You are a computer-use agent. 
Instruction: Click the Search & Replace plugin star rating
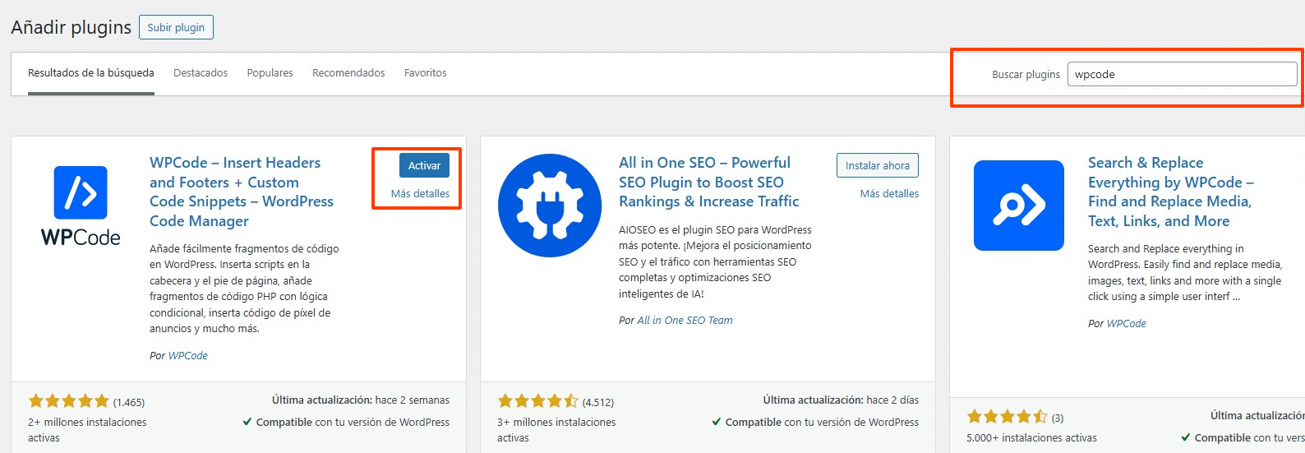coord(1007,417)
